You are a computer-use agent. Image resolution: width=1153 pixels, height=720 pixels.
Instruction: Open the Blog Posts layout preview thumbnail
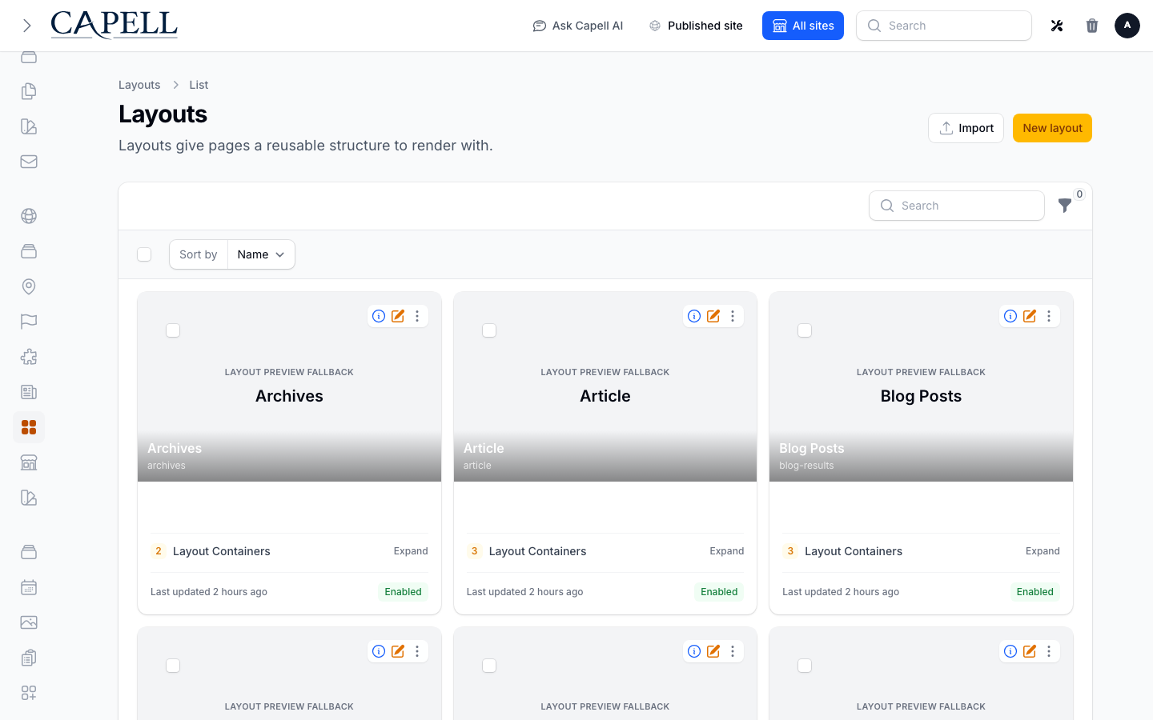921,386
